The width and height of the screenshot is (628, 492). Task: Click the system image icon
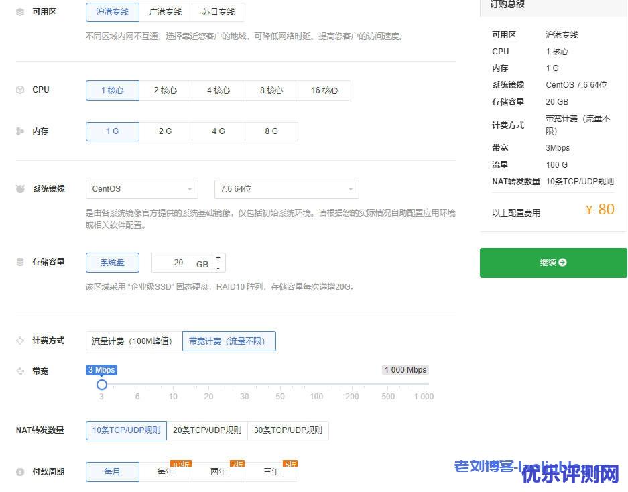tap(20, 189)
